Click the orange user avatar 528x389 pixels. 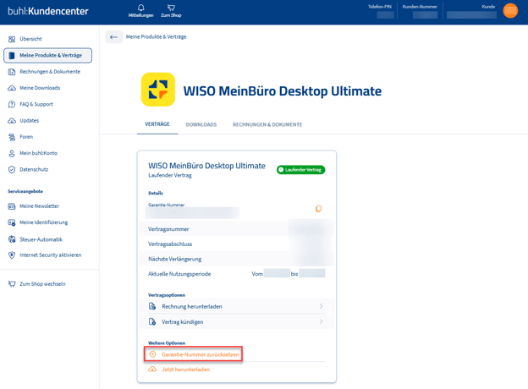[510, 10]
